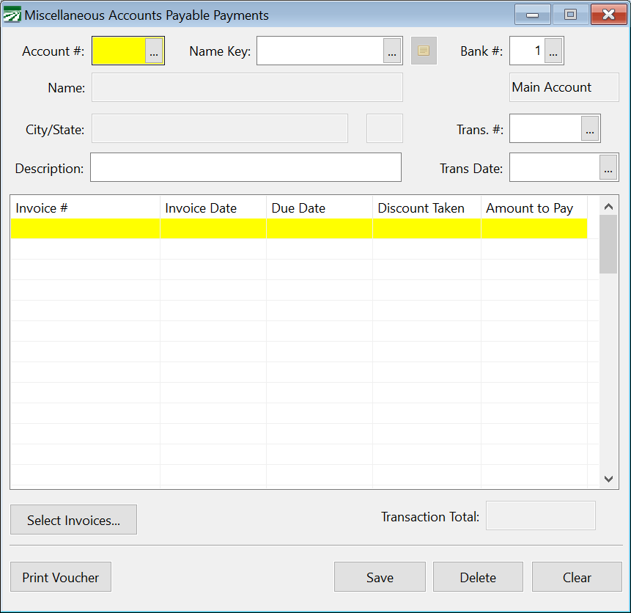
Task: Click the small button beside City/State field
Action: click(384, 128)
